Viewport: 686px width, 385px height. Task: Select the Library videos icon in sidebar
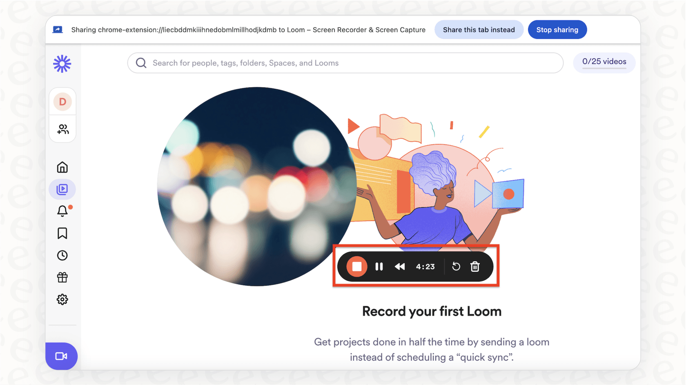(62, 189)
